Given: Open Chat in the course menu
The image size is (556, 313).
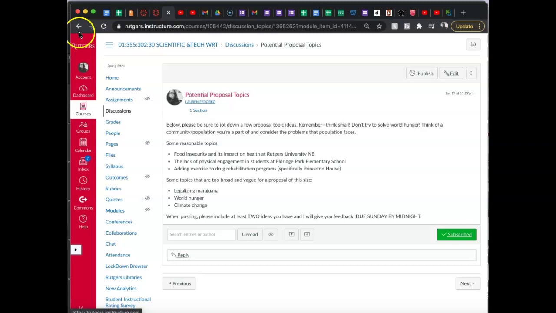Looking at the screenshot, I should point(111,244).
